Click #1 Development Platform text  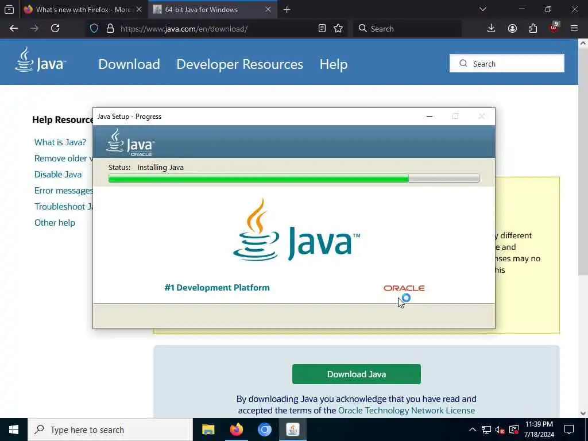point(217,288)
